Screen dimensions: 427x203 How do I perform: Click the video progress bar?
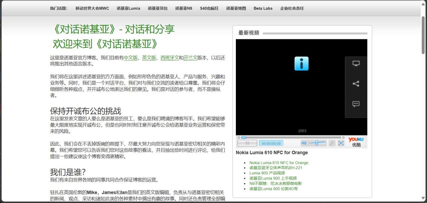(x=291, y=137)
